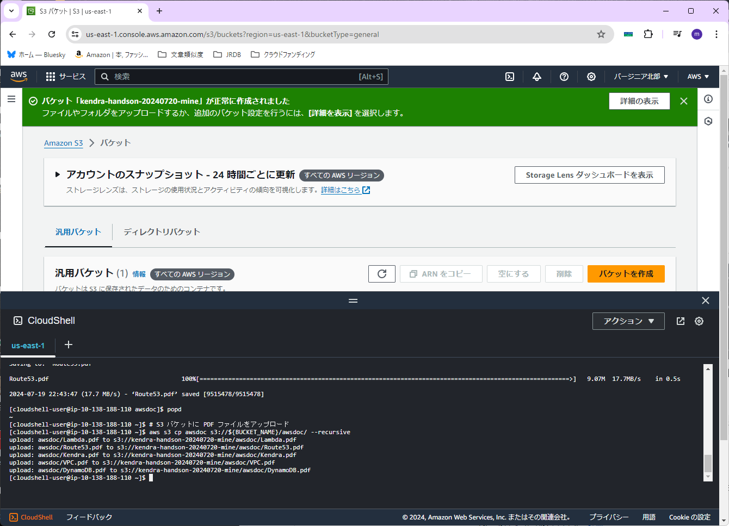729x526 pixels.
Task: Open the Chrome three-dot menu
Action: tap(716, 34)
